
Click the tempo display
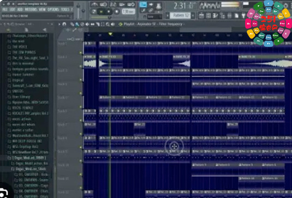128,11
